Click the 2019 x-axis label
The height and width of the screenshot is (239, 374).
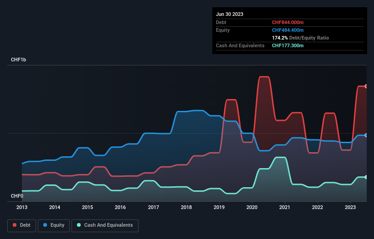[x=219, y=207]
